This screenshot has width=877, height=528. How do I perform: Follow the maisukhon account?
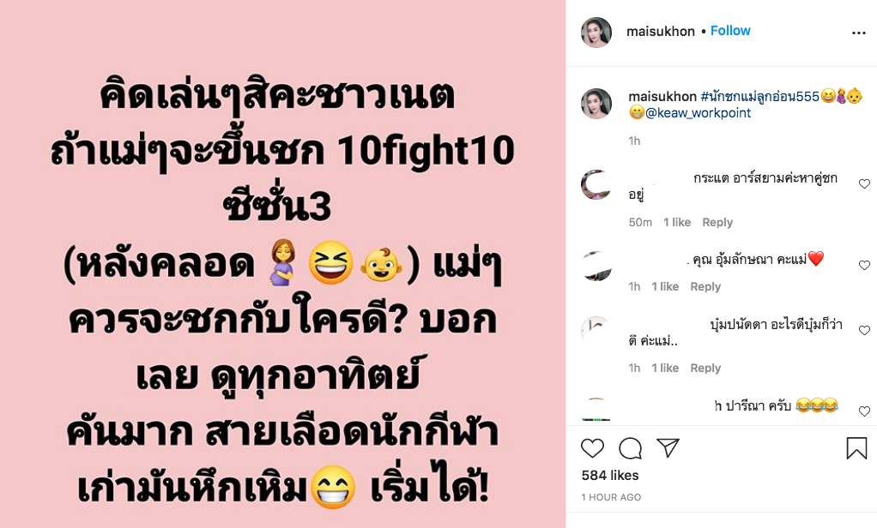click(730, 31)
